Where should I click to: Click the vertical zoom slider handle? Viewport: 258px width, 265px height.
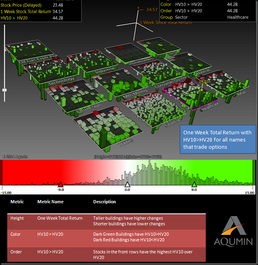(x=4, y=90)
